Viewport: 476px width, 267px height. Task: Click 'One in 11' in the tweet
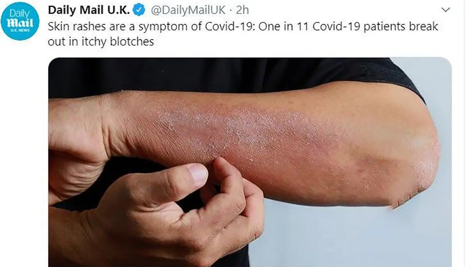coord(285,27)
